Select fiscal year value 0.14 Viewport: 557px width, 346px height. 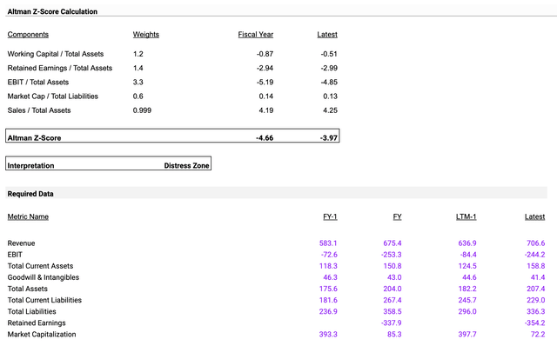click(266, 96)
